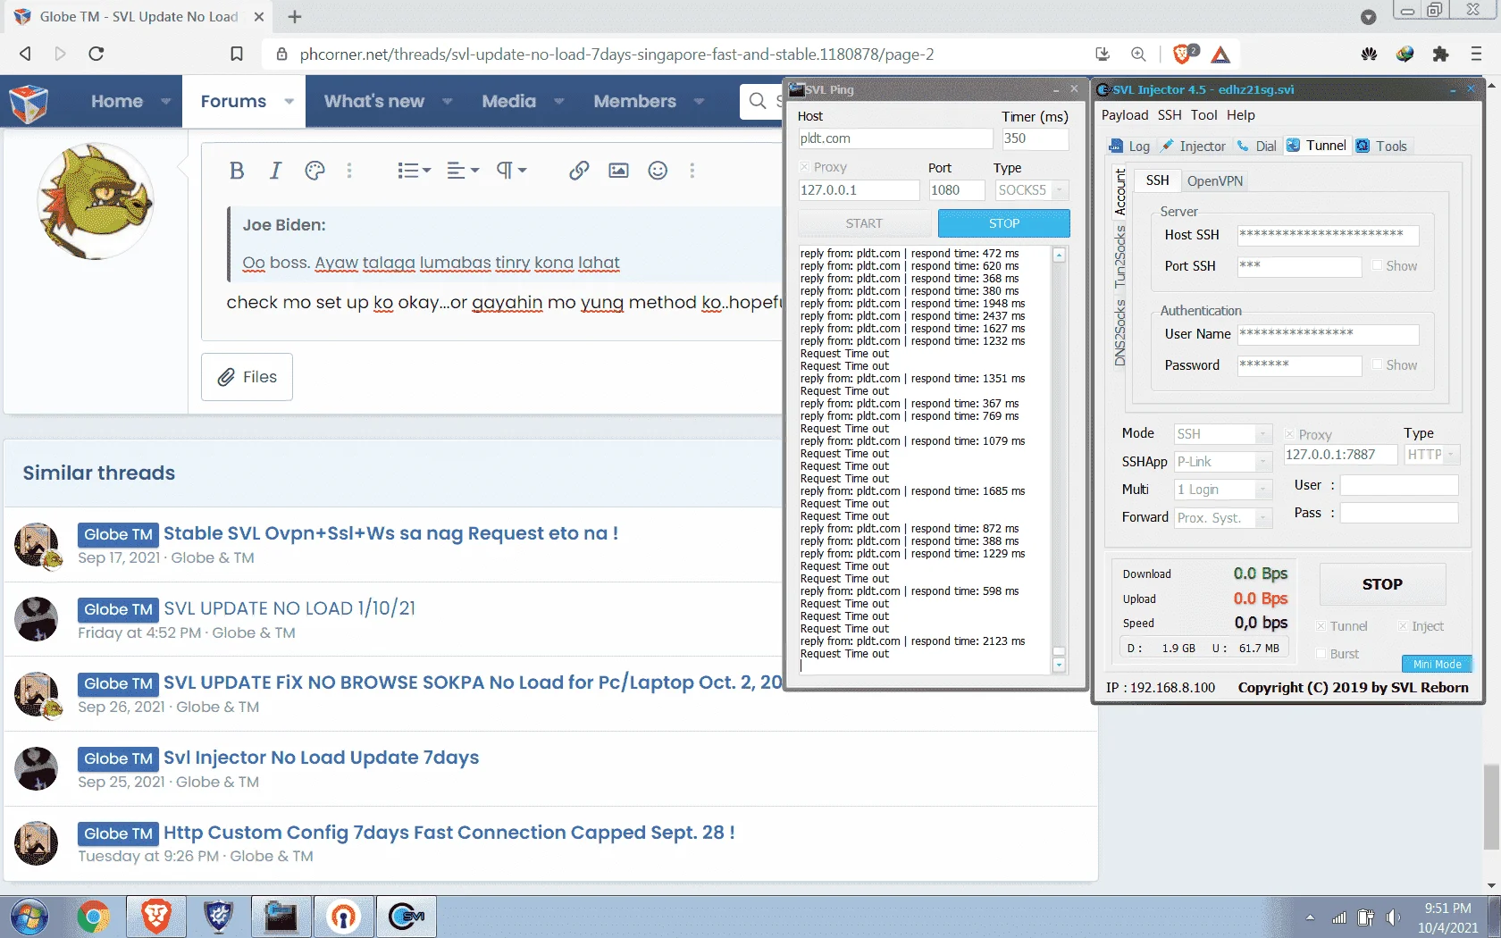
Task: Switch to Injector tab
Action: 1193,147
